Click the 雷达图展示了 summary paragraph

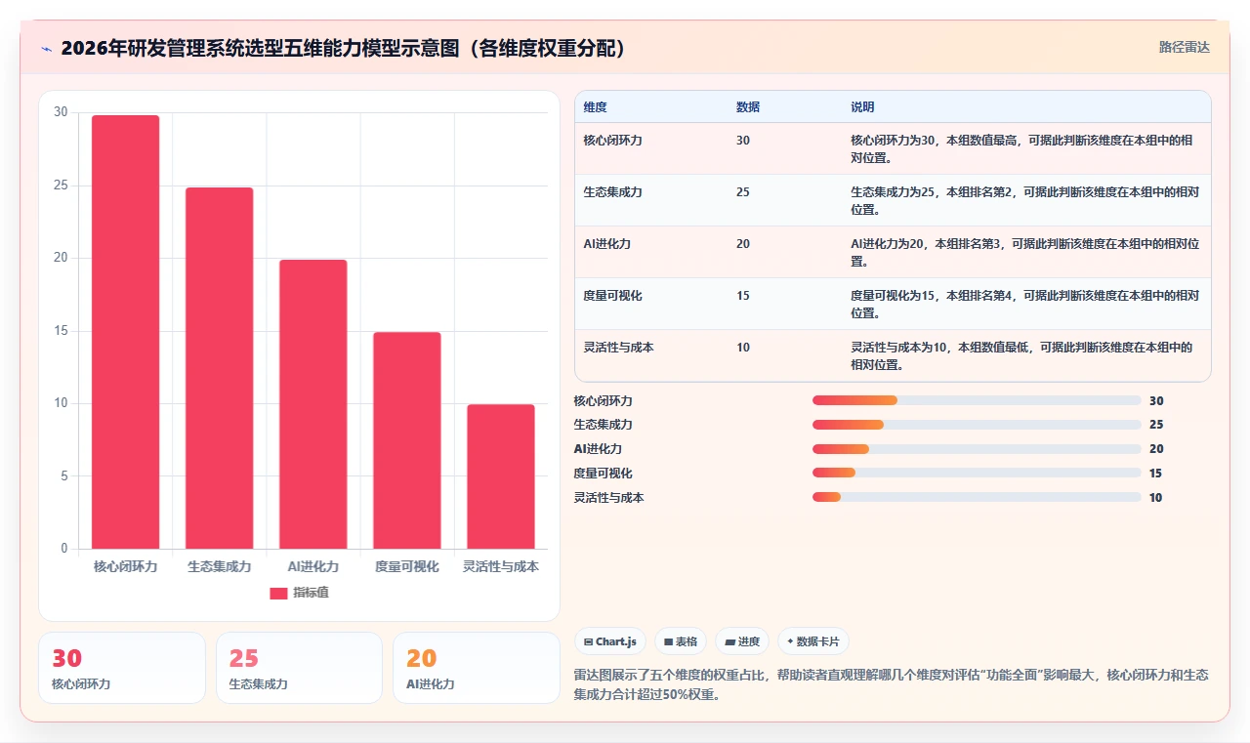point(892,685)
